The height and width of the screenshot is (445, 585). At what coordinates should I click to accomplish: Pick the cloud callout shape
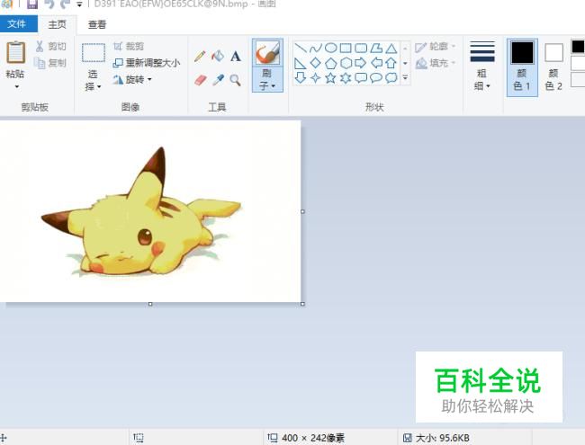[391, 78]
